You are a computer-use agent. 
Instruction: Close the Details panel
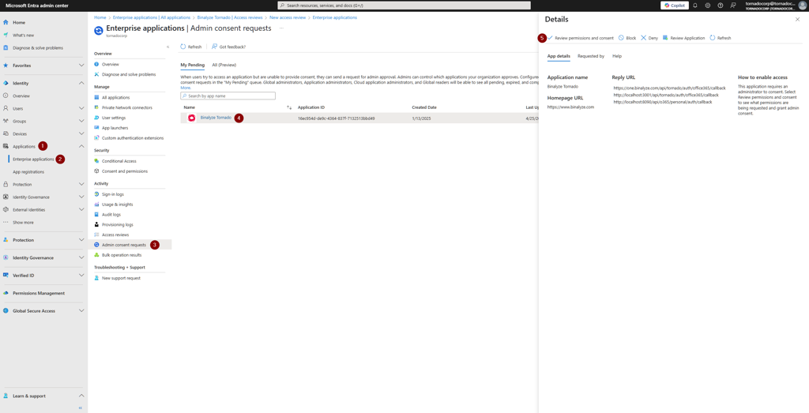797,20
